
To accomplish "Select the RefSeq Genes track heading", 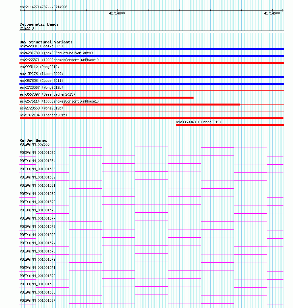I will 33,140.
